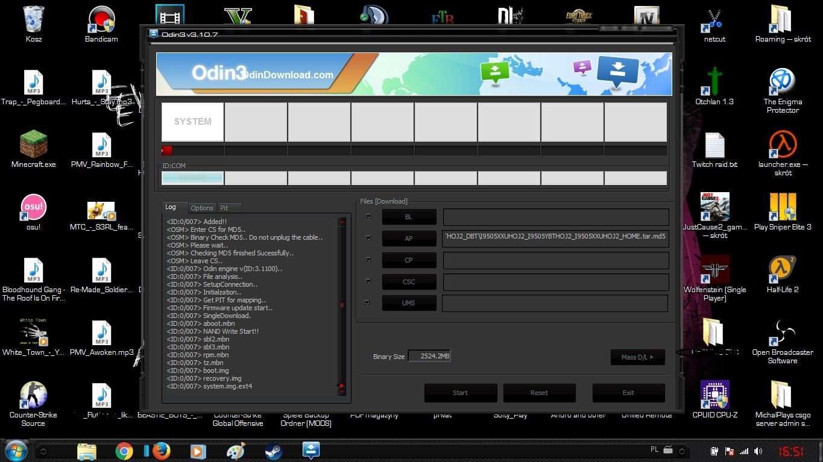Open the Mass D/L button
The width and height of the screenshot is (823, 462).
(637, 357)
